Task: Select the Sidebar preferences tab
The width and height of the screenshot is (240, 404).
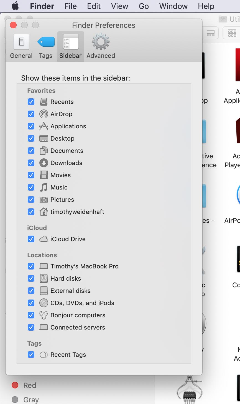Action: (x=70, y=46)
